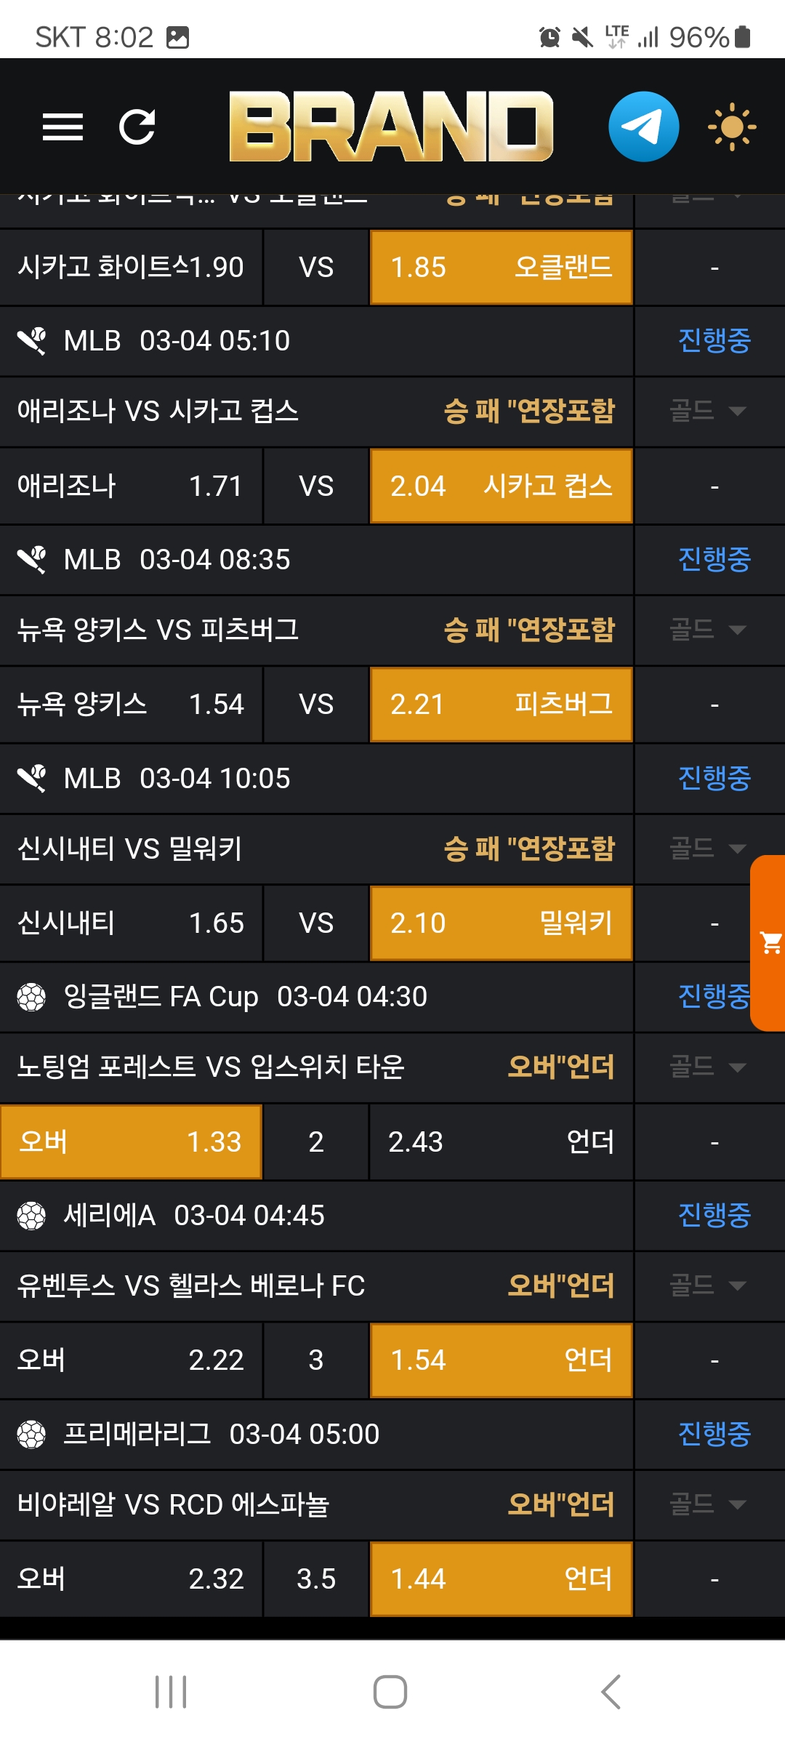785x1745 pixels.
Task: Expand dropdown for 유벤투스 VS 헬라스 베로나 FC
Action: coord(709,1285)
